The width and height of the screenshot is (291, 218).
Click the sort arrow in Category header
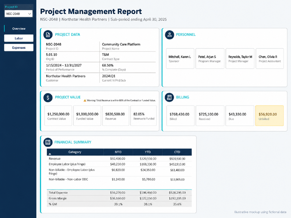click(x=50, y=154)
